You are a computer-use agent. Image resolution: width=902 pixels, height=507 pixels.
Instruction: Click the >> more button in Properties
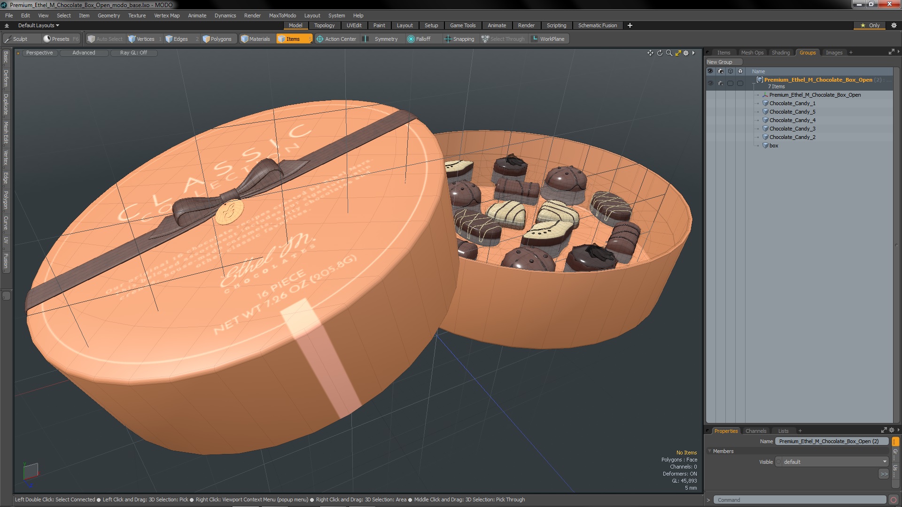pyautogui.click(x=884, y=474)
